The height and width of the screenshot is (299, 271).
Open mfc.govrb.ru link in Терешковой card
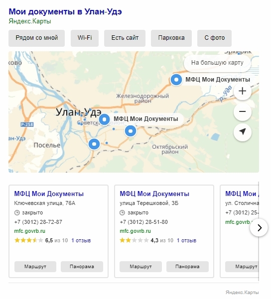click(x=135, y=231)
